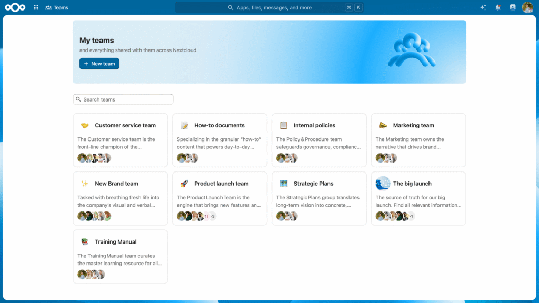The height and width of the screenshot is (303, 539).
Task: Open The big launch title
Action: pyautogui.click(x=412, y=184)
